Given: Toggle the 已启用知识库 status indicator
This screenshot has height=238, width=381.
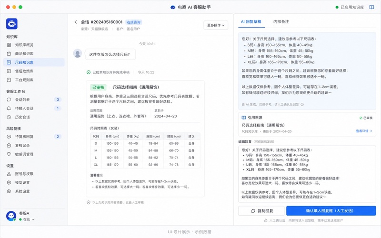Looking at the screenshot, I should point(350,7).
